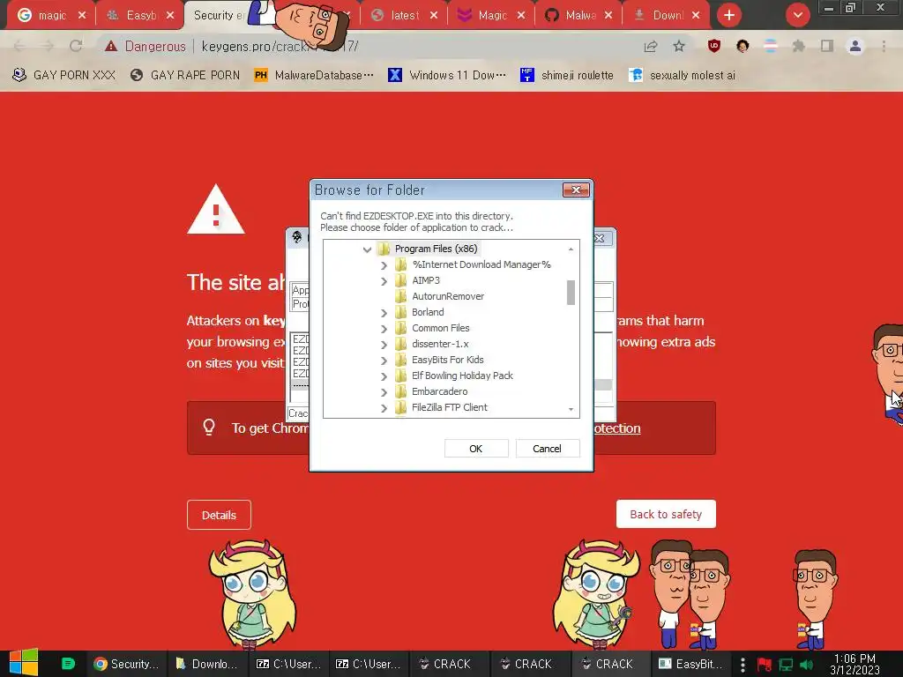903x677 pixels.
Task: Open the Windows Start button
Action: tap(24, 663)
